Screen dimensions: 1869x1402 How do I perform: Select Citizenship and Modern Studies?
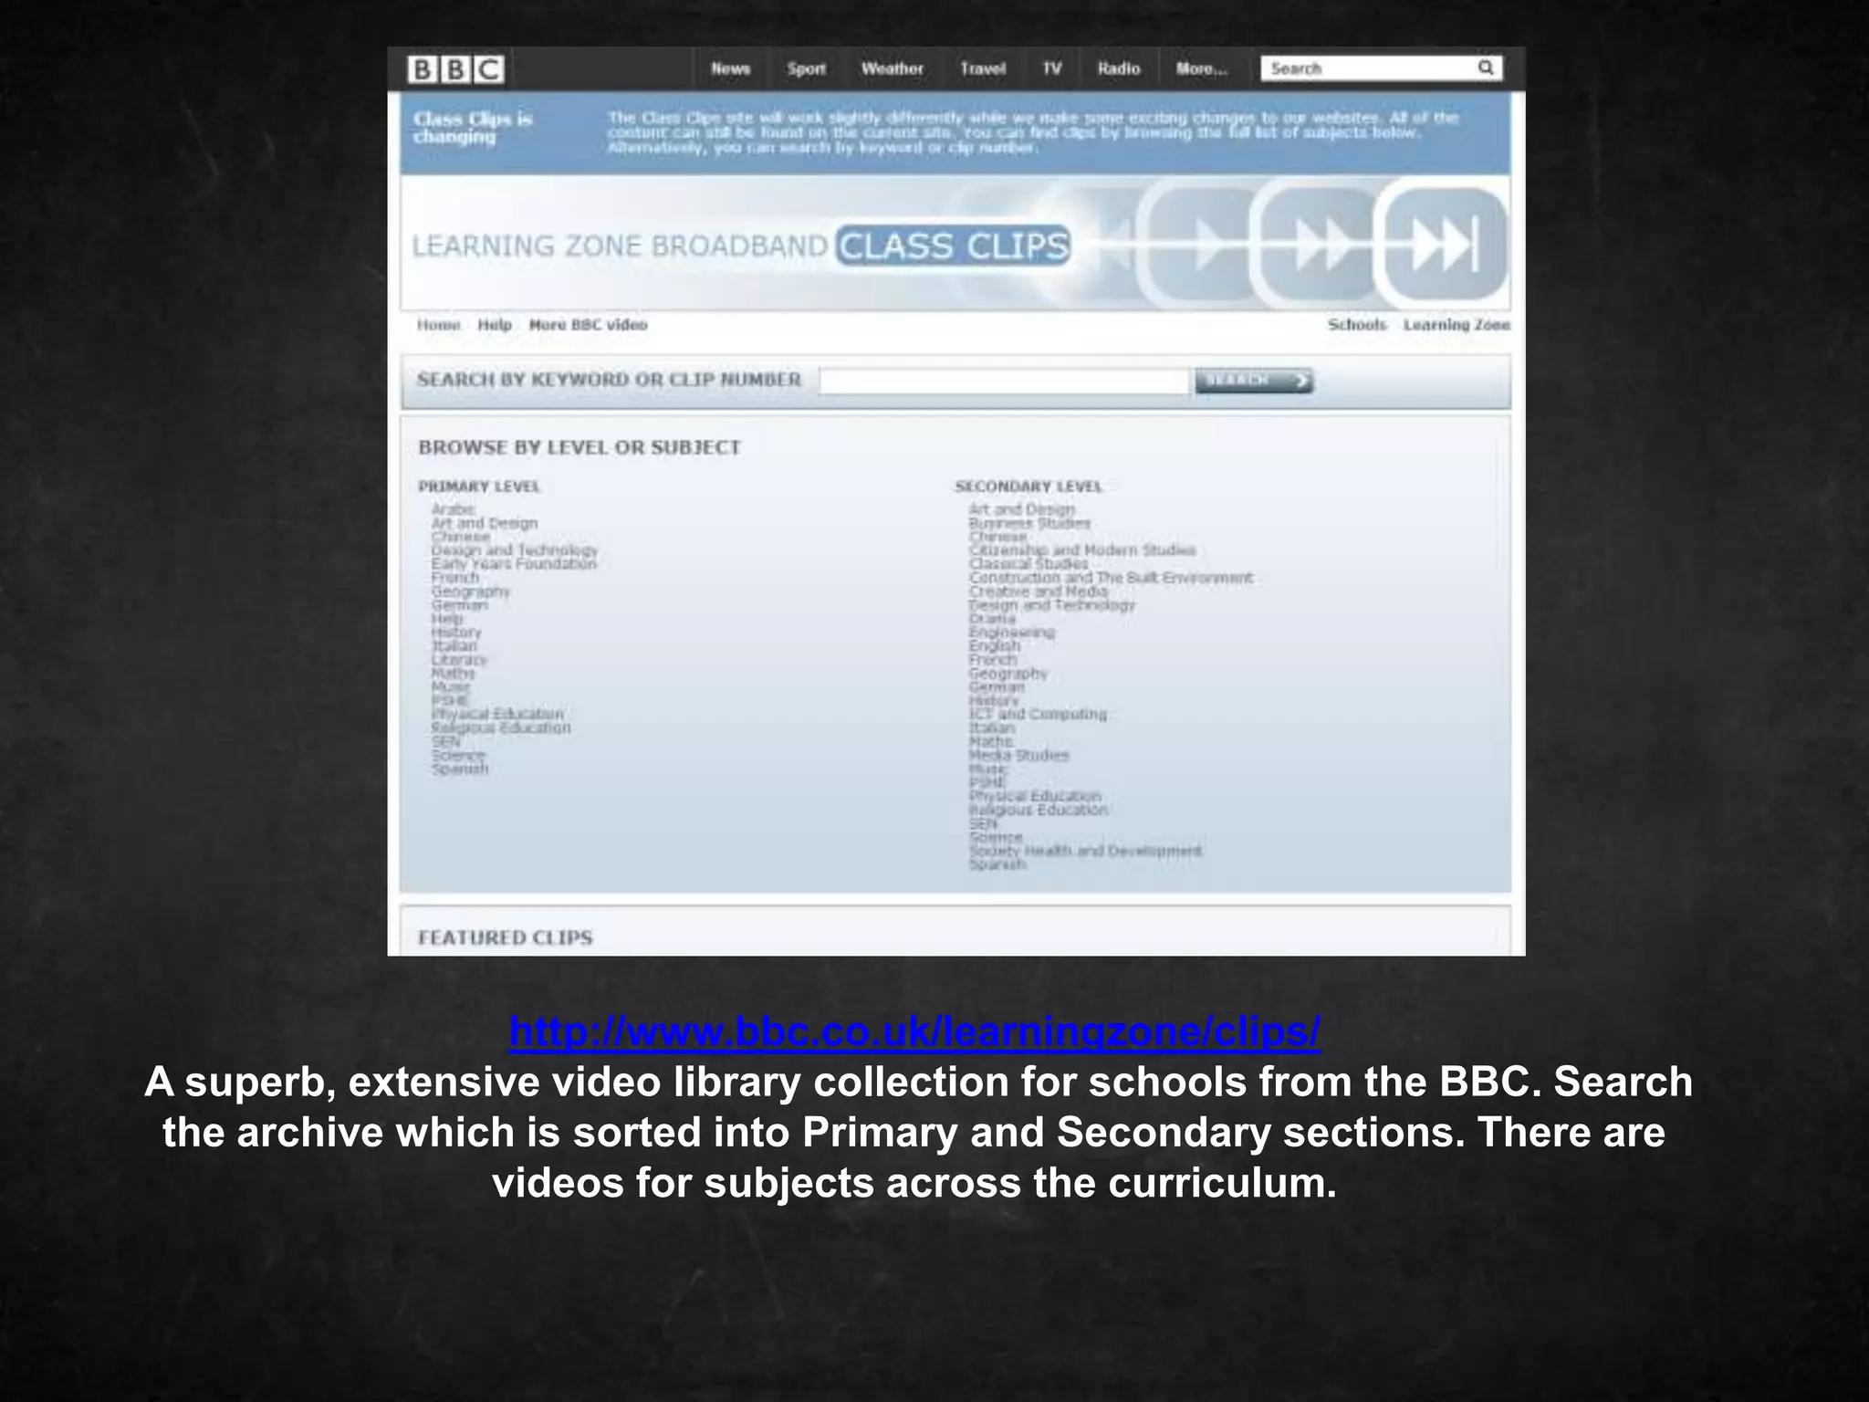coord(1082,550)
